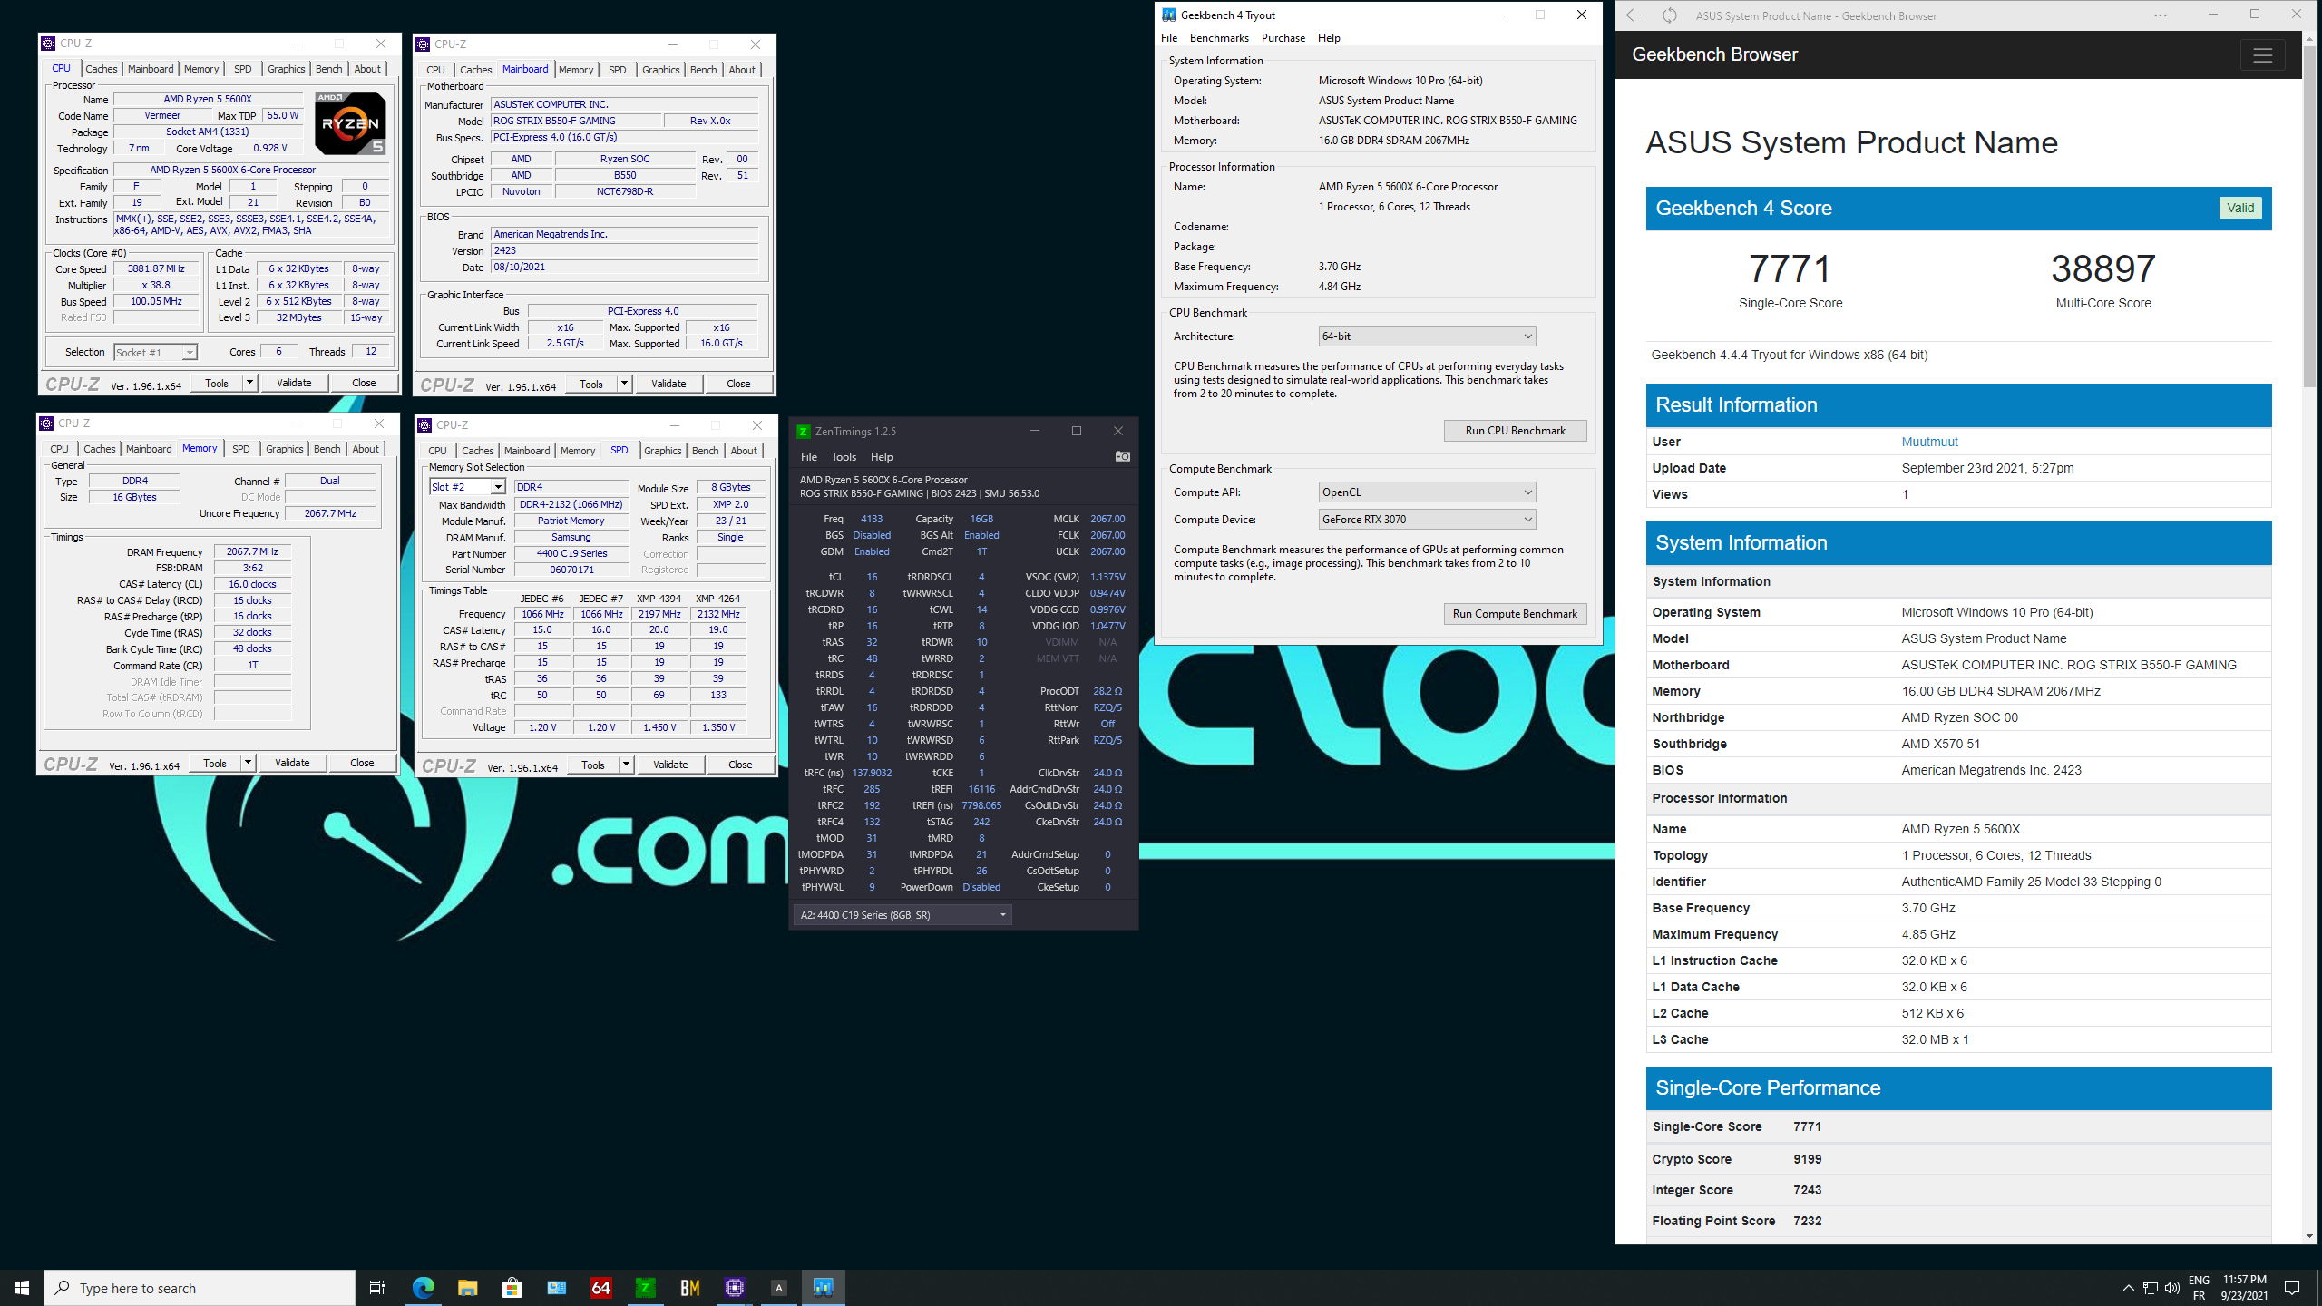
Task: Open the Compute API OpenCL dropdown
Action: (1426, 492)
